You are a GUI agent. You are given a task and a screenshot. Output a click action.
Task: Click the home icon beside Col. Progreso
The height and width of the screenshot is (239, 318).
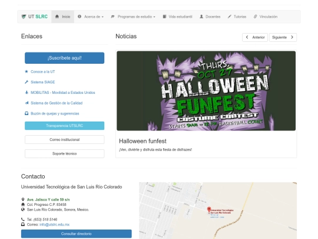point(23,204)
